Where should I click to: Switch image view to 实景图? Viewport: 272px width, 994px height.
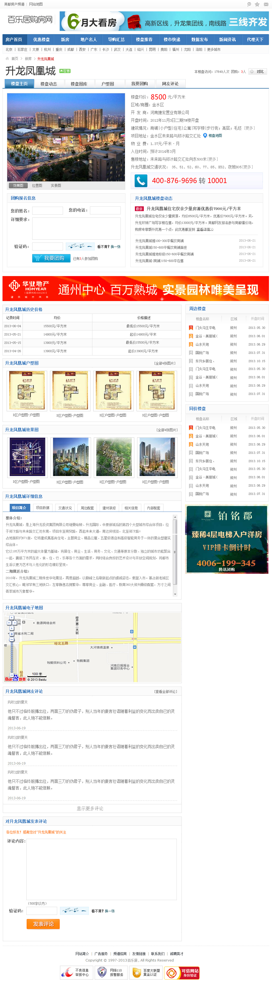(x=56, y=186)
